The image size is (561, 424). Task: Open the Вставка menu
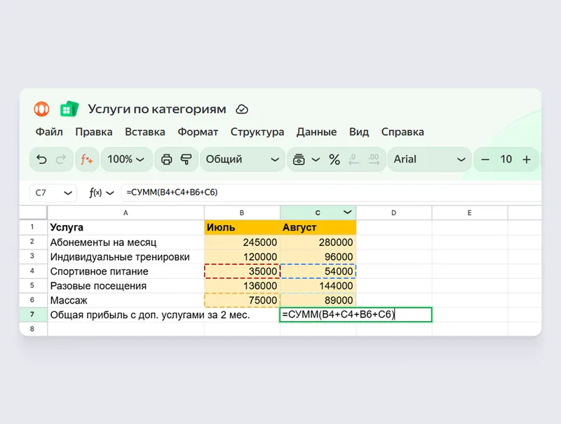(145, 132)
